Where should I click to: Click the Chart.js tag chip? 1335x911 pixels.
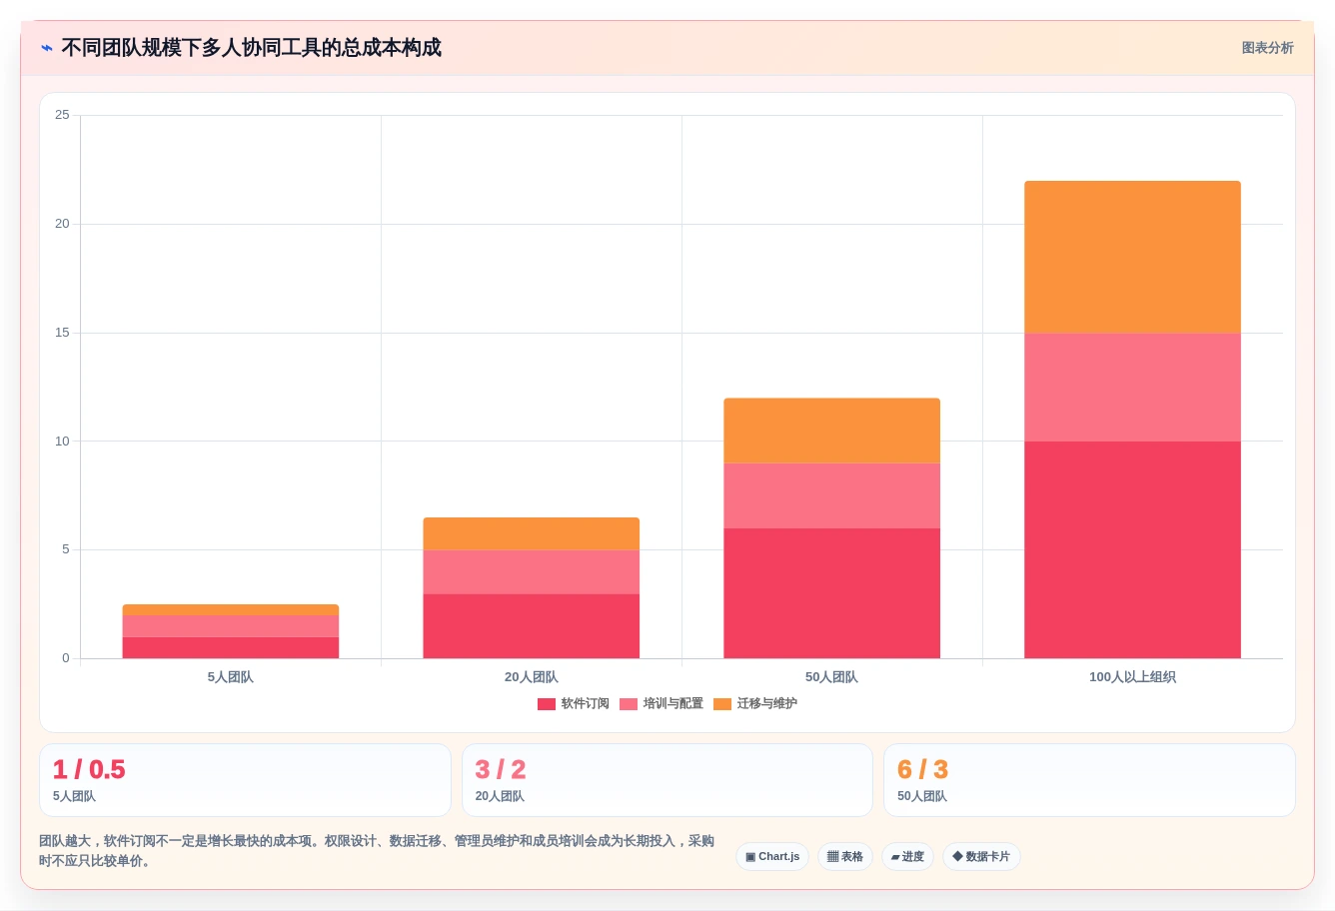click(772, 857)
